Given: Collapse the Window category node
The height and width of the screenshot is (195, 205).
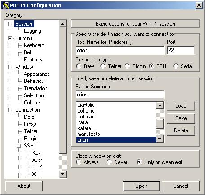Looking at the screenshot, I should click(x=10, y=67).
